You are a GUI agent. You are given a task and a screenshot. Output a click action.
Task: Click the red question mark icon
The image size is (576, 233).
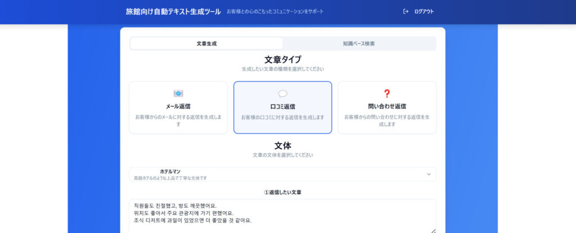pyautogui.click(x=386, y=94)
